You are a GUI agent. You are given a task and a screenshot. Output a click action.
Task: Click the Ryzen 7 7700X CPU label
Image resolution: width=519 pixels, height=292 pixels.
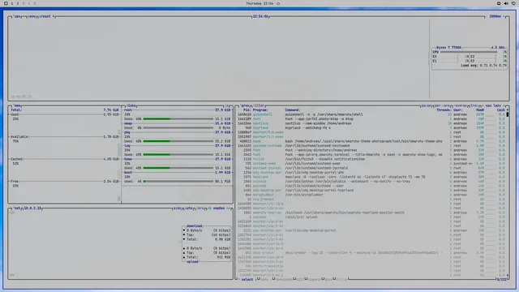click(448, 48)
